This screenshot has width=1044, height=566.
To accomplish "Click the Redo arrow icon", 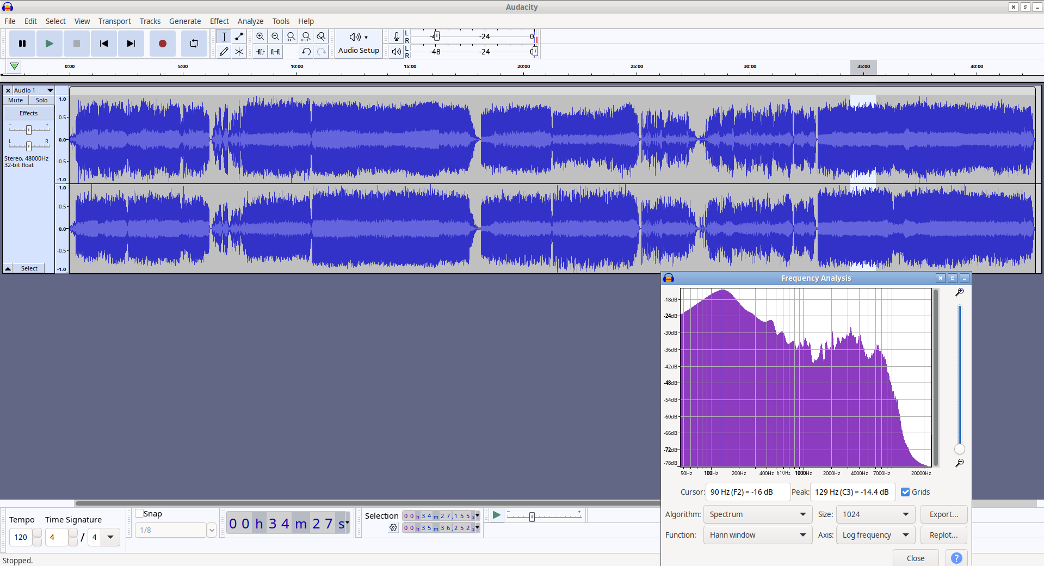I will coord(322,52).
